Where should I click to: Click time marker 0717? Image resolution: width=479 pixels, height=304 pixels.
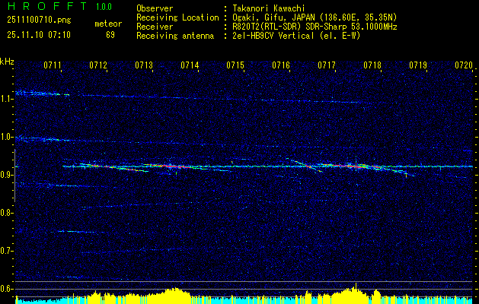pyautogui.click(x=327, y=65)
